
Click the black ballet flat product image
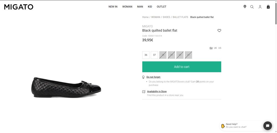(x=66, y=87)
